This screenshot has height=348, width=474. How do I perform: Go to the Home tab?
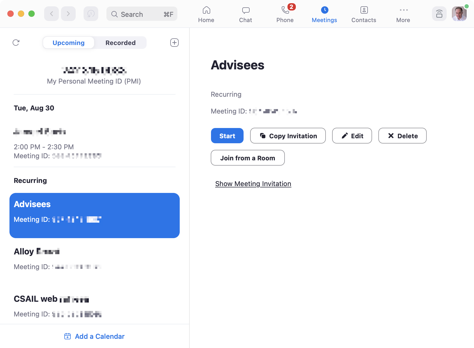[x=206, y=14]
